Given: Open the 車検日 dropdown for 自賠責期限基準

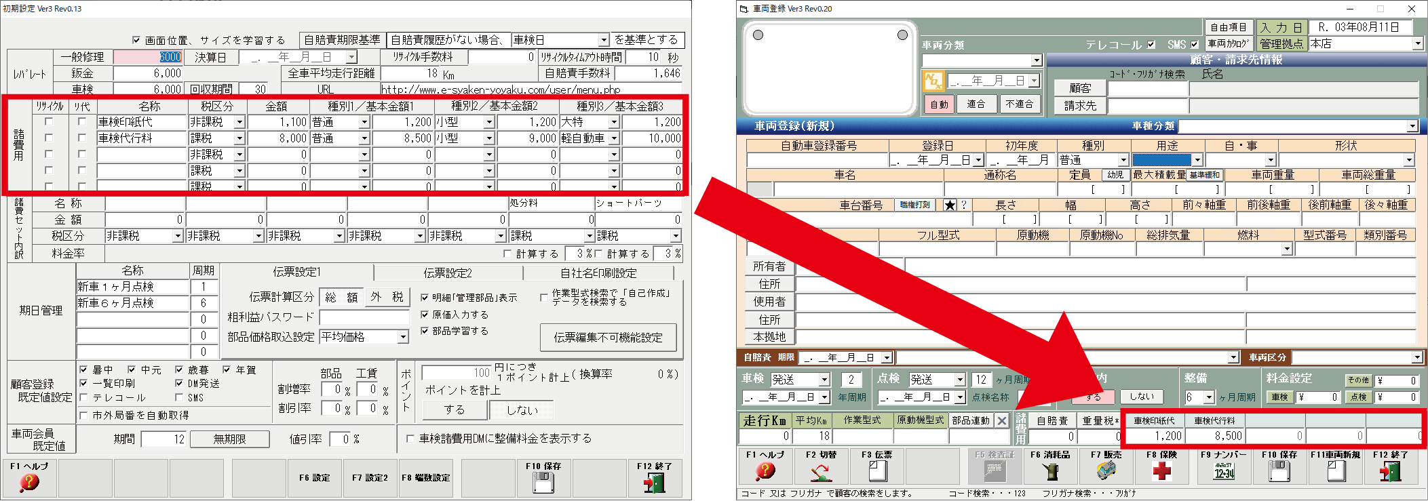Looking at the screenshot, I should 603,40.
